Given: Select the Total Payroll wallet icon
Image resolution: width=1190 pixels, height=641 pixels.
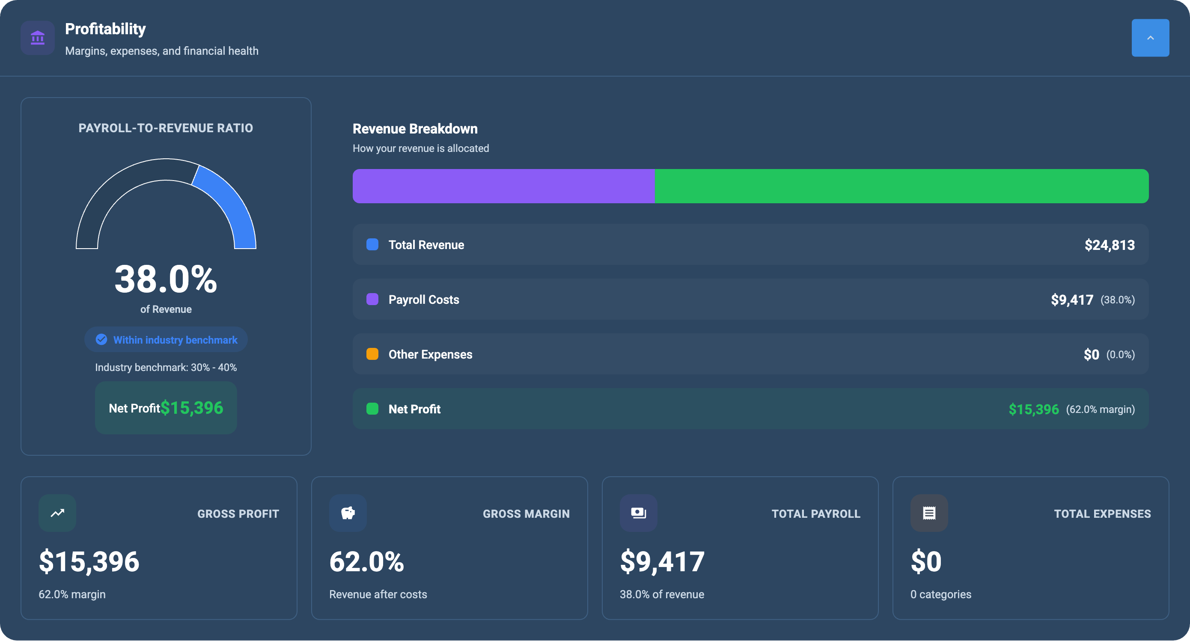Looking at the screenshot, I should tap(638, 513).
